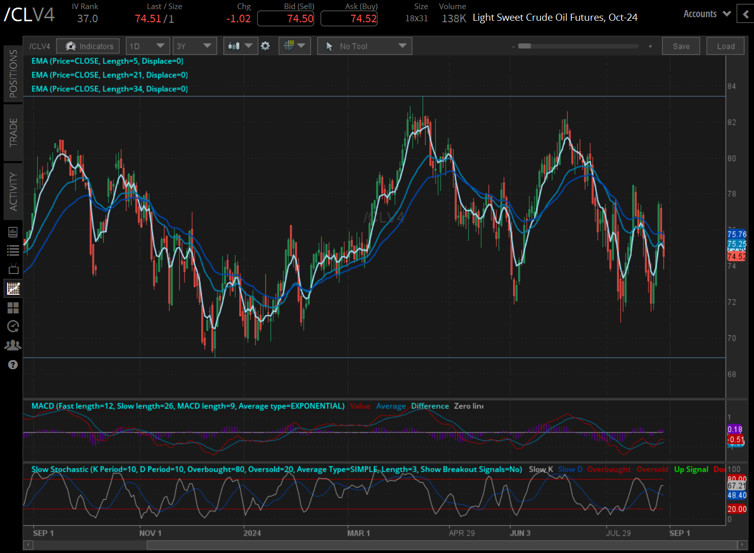
Task: Open the 1D timeframe dropdown
Action: [x=147, y=46]
